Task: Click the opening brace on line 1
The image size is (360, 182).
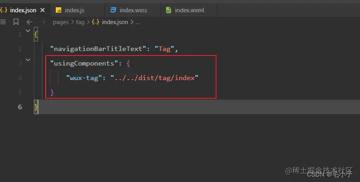Action: 36,34
